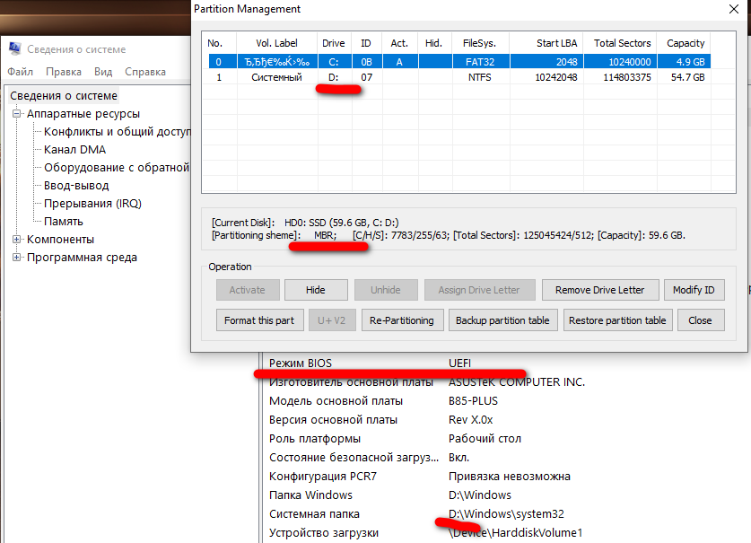Click the disabled U+ V2 button
Viewport: 751px width, 543px height.
point(332,320)
